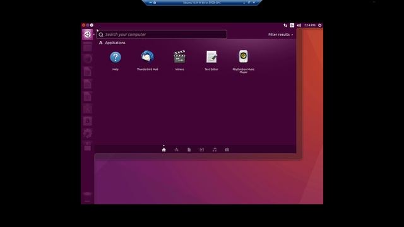Screen dimensions: 404x227
Task: Open Amazon from the launcher
Action: (87, 121)
